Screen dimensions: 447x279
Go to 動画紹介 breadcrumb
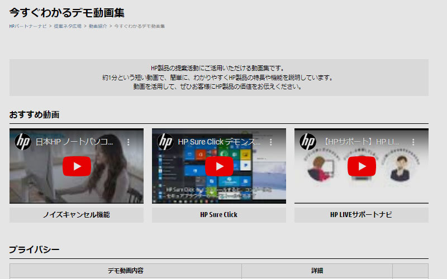pos(98,26)
